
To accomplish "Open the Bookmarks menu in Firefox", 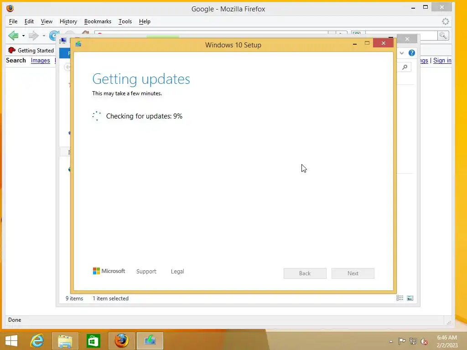I will [x=98, y=21].
